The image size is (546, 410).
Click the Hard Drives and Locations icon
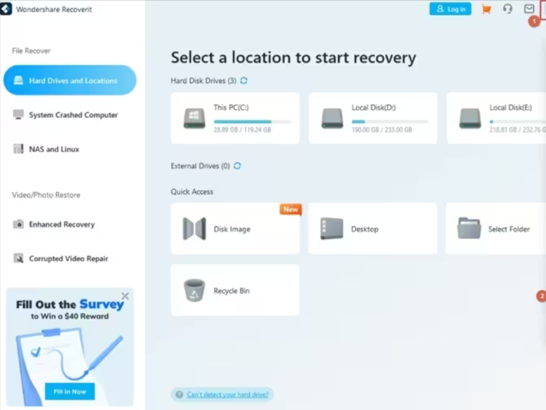pos(18,81)
